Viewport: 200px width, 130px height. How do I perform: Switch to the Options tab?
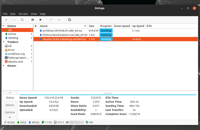click(x=10, y=113)
